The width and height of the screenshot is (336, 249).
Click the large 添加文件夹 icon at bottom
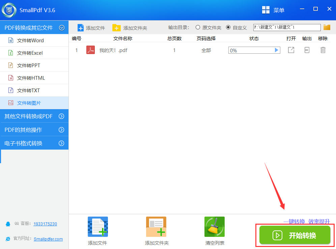click(x=156, y=227)
